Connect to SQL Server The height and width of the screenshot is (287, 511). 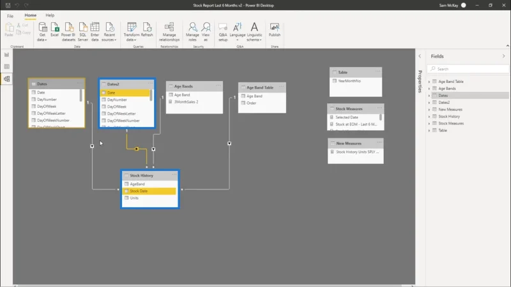pyautogui.click(x=83, y=31)
